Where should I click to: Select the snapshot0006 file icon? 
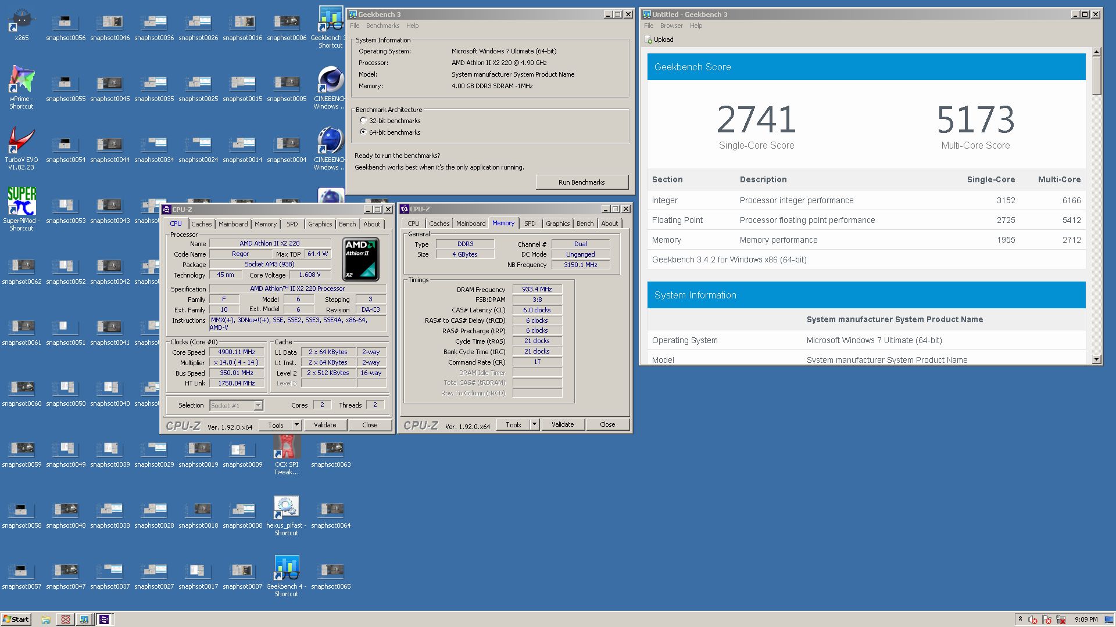coord(287,27)
